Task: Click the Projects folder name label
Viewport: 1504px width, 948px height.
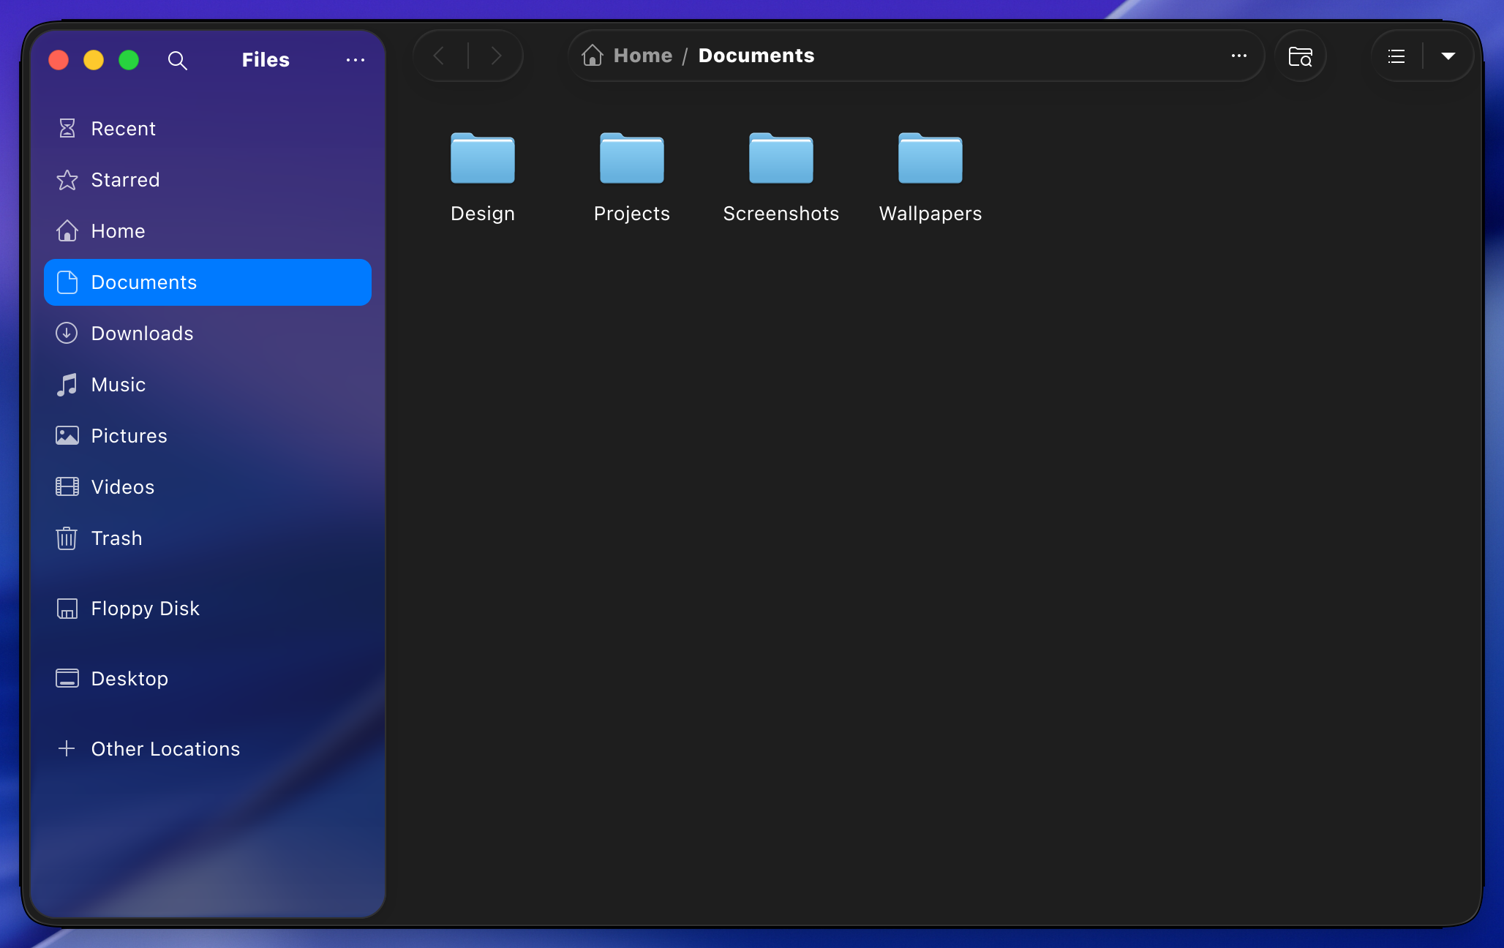Action: click(632, 214)
